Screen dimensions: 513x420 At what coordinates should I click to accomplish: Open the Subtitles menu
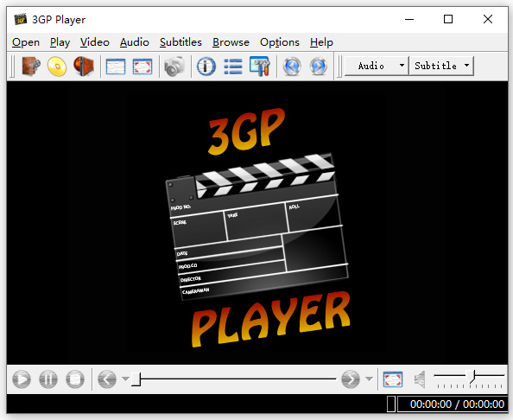coord(180,42)
